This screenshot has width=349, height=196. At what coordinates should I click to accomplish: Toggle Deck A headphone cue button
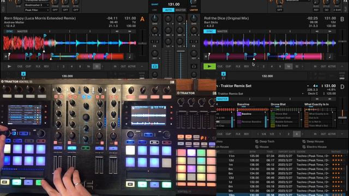155,66
